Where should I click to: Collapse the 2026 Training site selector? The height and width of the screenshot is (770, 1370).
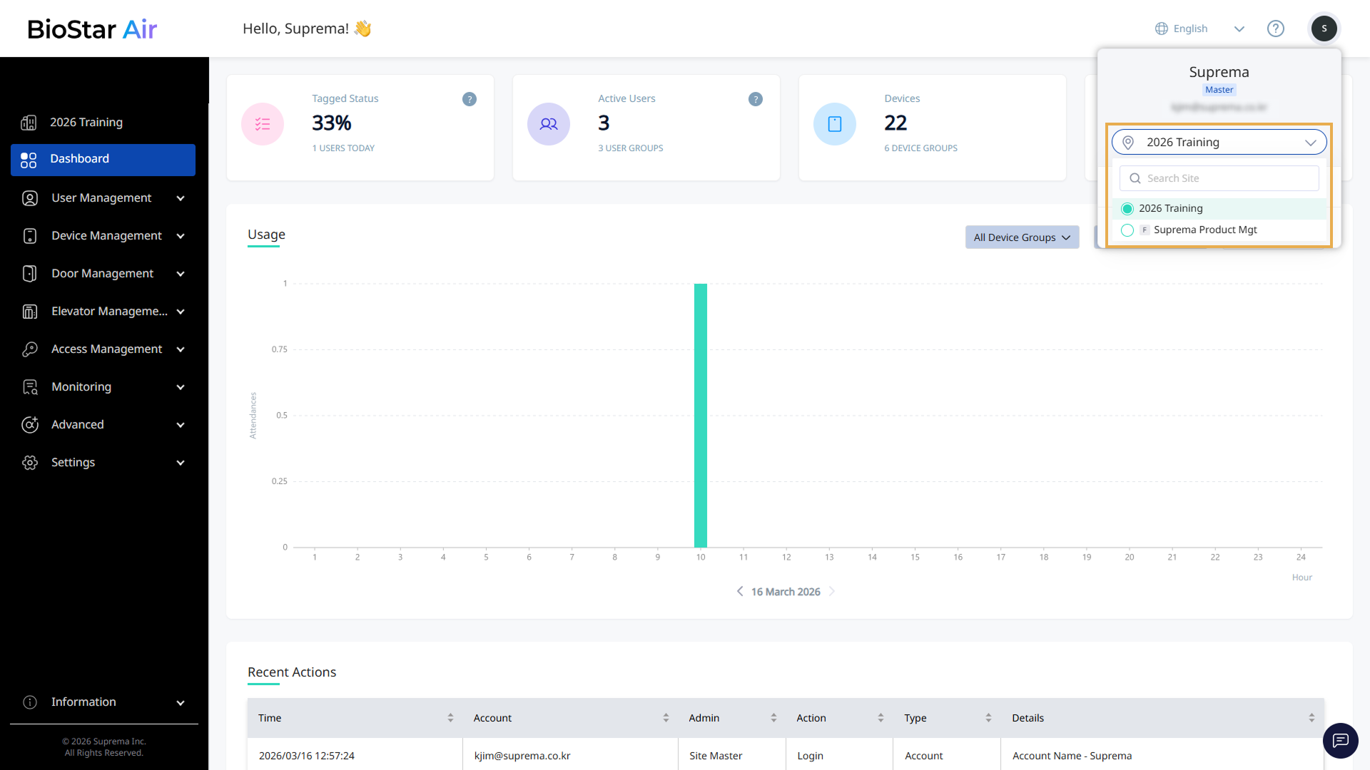(1310, 142)
